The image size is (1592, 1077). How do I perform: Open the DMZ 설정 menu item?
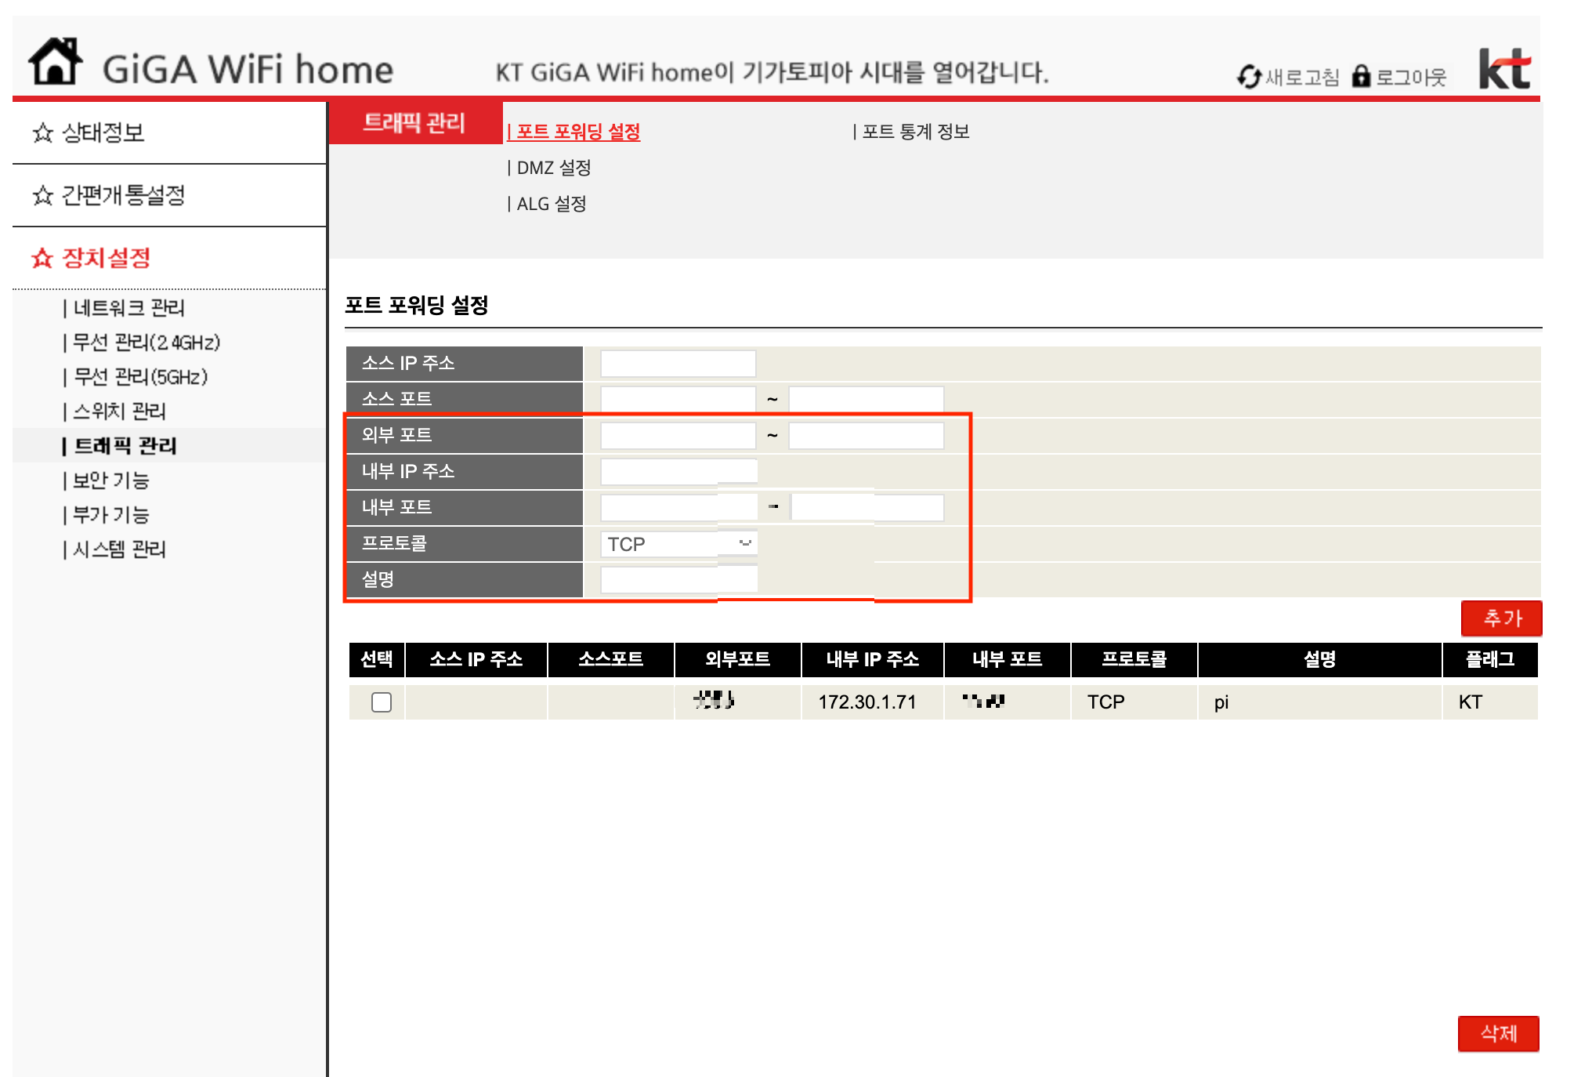click(x=553, y=168)
